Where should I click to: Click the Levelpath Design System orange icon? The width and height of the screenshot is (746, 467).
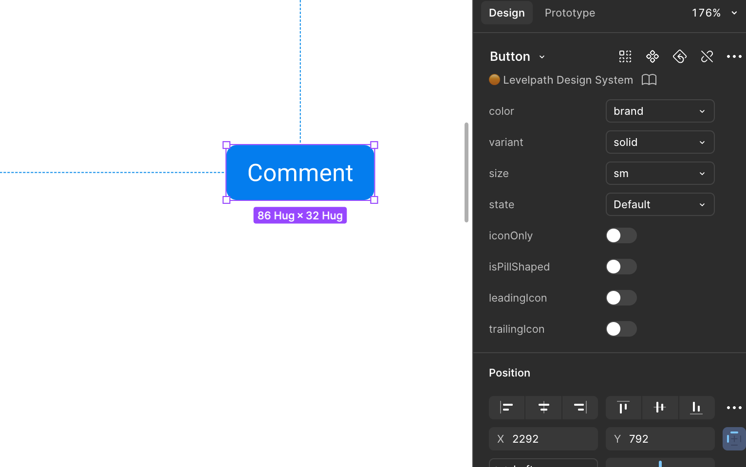pyautogui.click(x=494, y=80)
